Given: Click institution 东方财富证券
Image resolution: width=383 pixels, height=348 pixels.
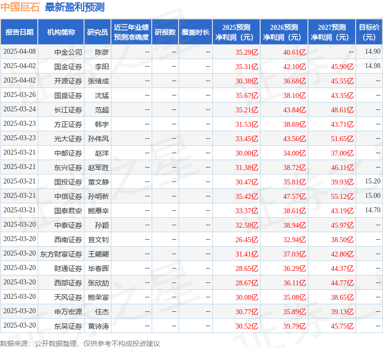Looking at the screenshot, I should point(61,254).
